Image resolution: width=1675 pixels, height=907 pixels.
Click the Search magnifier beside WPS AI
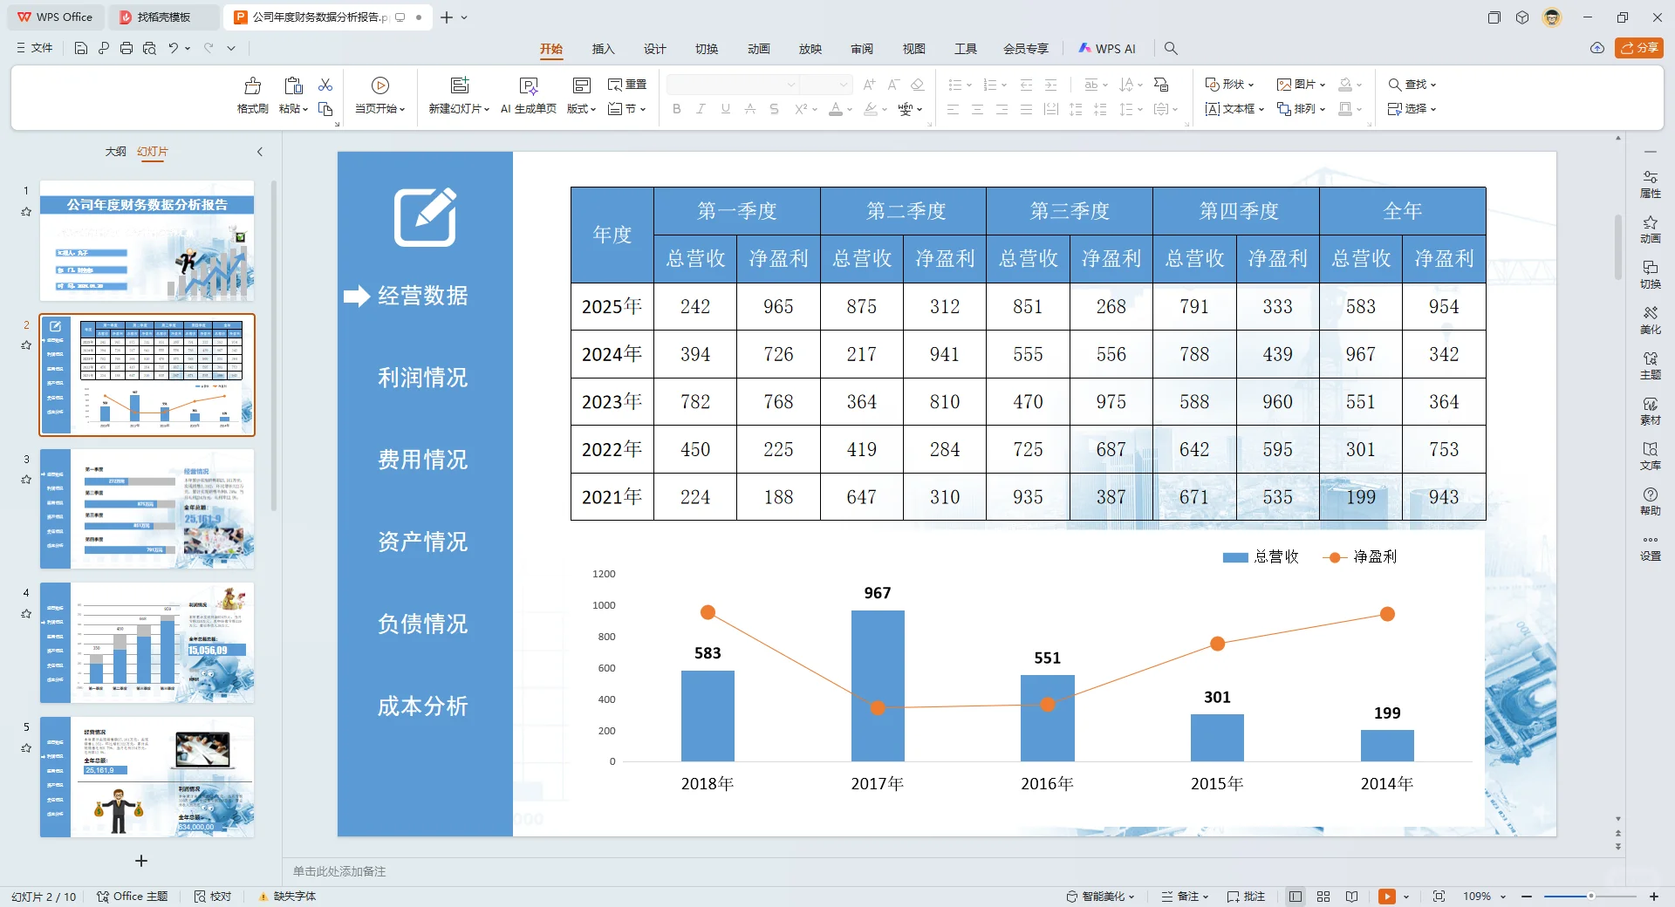(x=1171, y=49)
